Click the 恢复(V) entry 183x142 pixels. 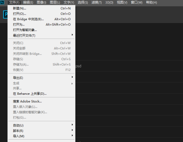42,70
